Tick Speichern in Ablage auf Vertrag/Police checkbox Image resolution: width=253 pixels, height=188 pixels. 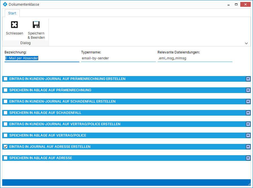click(5, 135)
